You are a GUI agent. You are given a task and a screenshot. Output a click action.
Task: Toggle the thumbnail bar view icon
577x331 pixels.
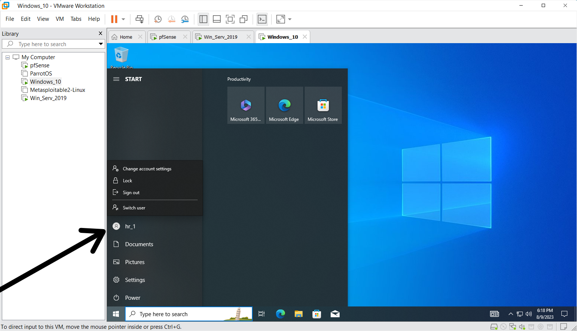coord(217,19)
